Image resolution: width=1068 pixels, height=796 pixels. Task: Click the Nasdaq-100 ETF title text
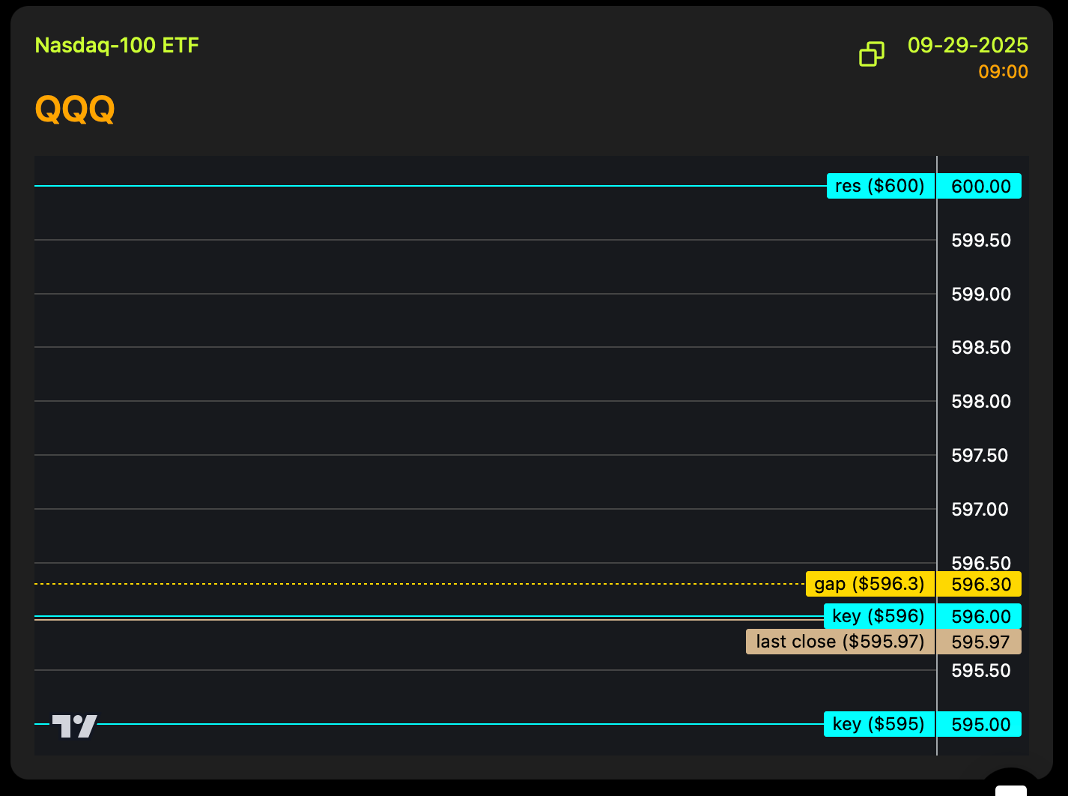[x=117, y=46]
